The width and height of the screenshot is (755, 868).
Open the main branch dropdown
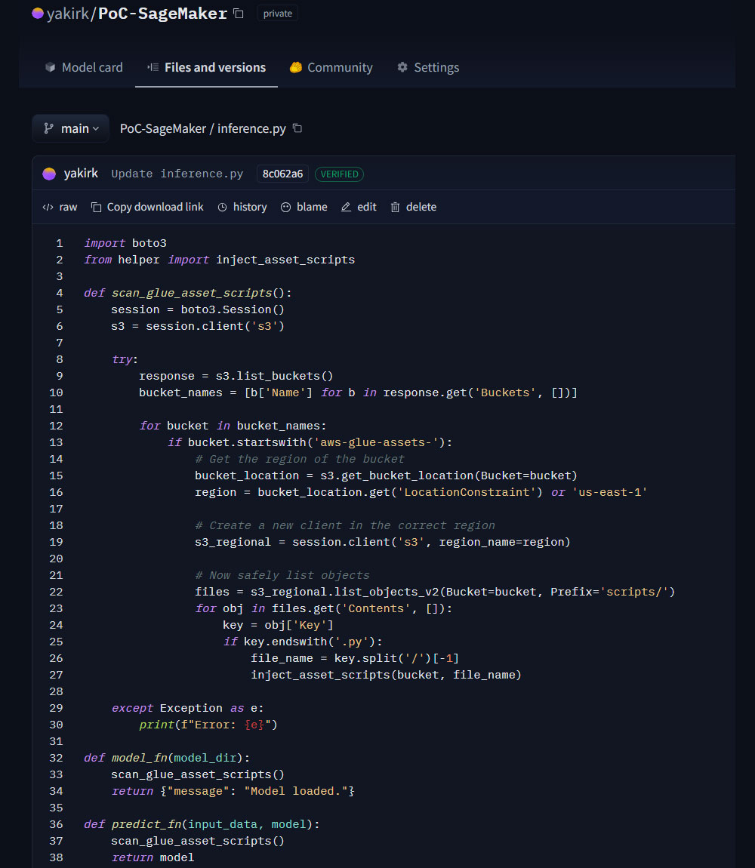pyautogui.click(x=70, y=128)
